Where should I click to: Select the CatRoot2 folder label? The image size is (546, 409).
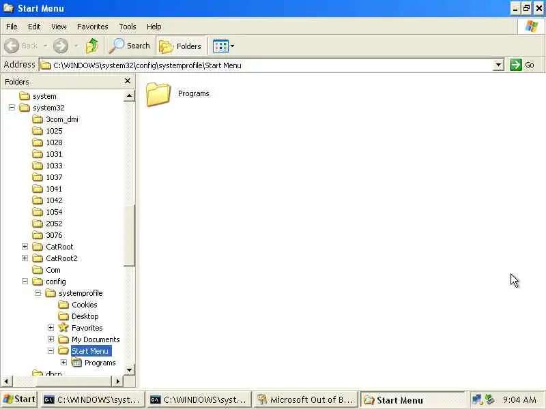(x=61, y=258)
